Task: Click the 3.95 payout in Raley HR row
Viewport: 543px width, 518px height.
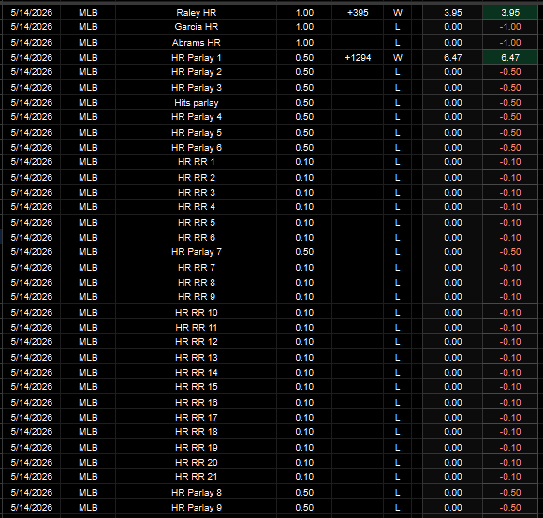Action: [x=452, y=13]
